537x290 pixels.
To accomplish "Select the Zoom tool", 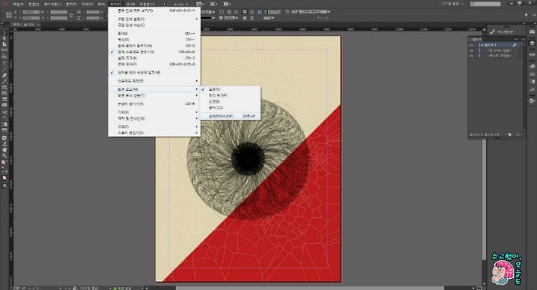I will click(x=4, y=155).
